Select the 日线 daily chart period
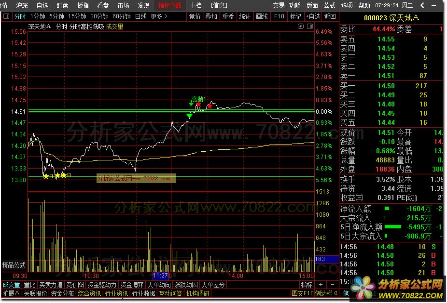Image resolution: width=447 pixels, height=303 pixels. pyautogui.click(x=141, y=16)
